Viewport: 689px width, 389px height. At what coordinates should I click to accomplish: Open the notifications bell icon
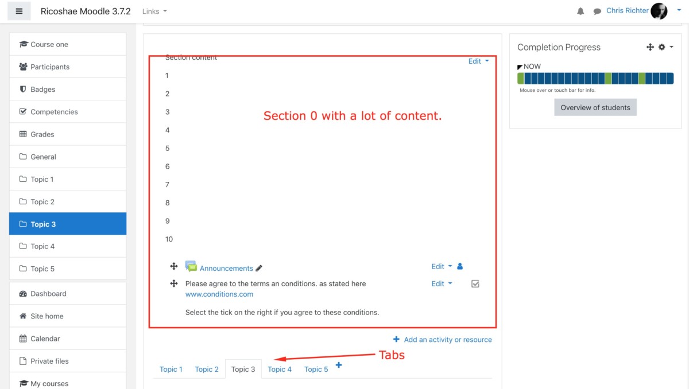tap(580, 11)
